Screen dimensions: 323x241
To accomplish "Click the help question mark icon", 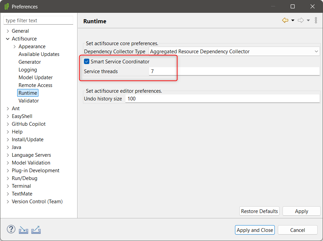I will tap(11, 229).
